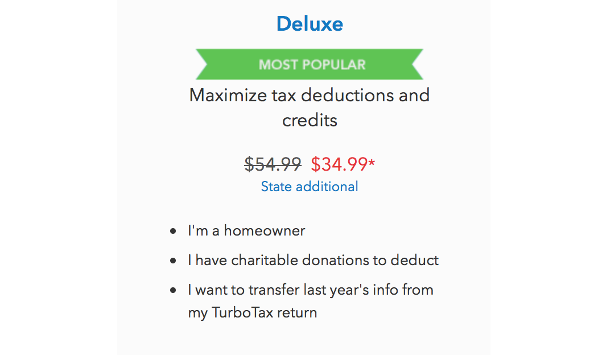Select the charitable donations to deduct item

point(313,260)
